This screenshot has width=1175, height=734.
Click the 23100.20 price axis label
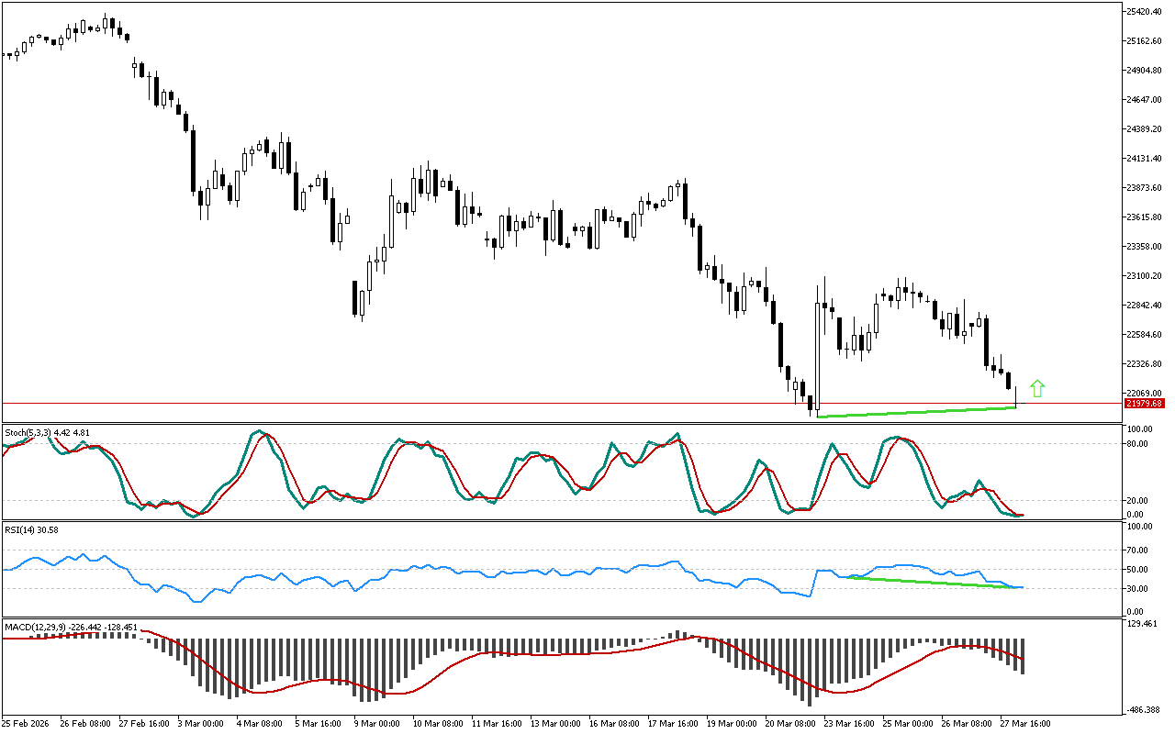[x=1145, y=276]
